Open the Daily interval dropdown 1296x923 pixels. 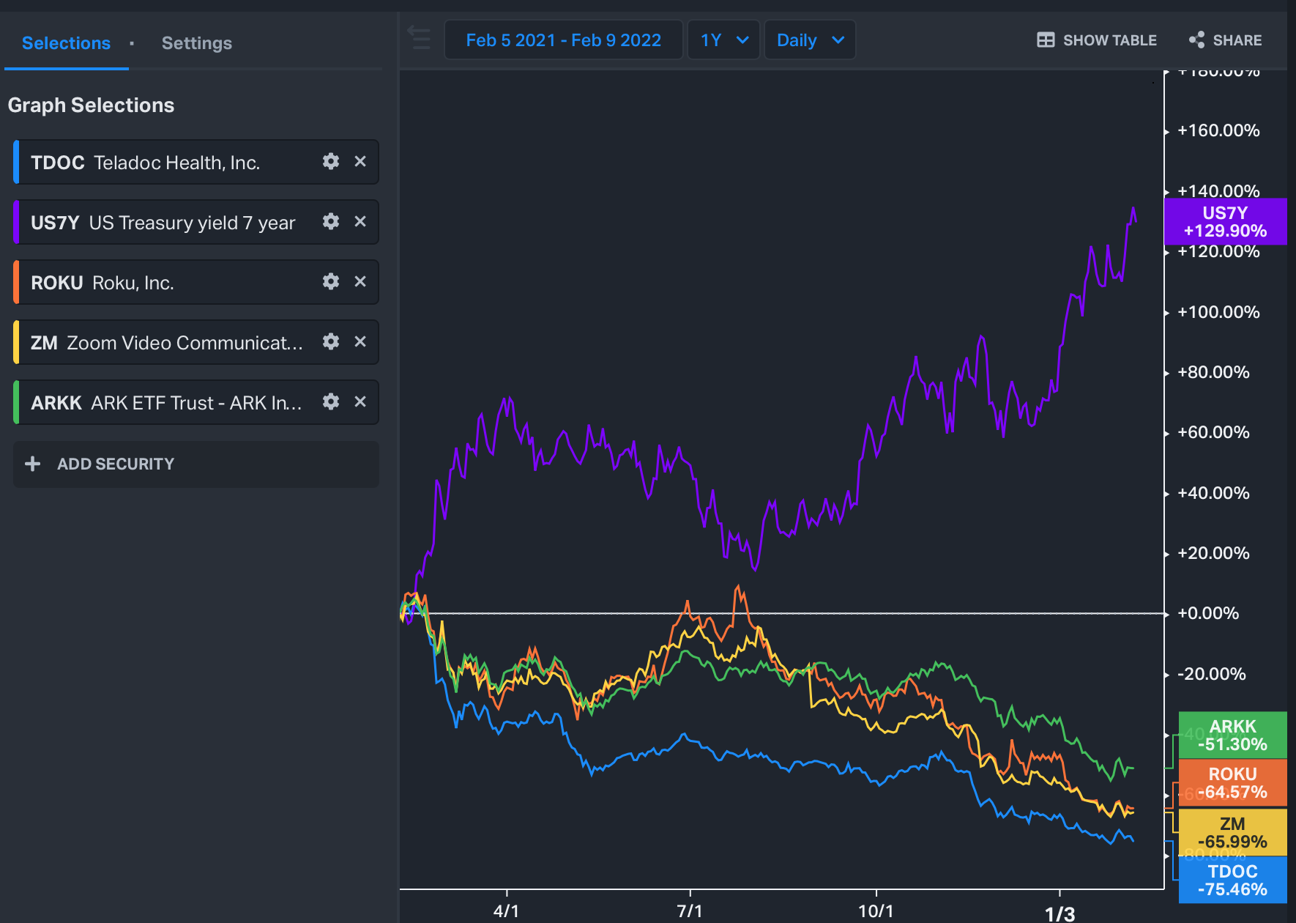(x=810, y=40)
